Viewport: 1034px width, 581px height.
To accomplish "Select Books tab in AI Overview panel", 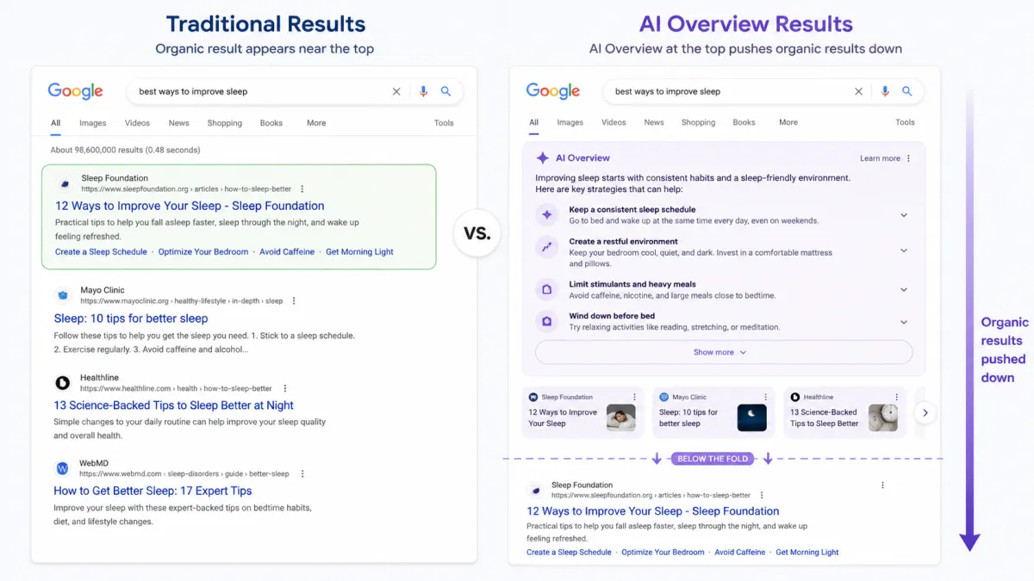I will click(x=744, y=122).
